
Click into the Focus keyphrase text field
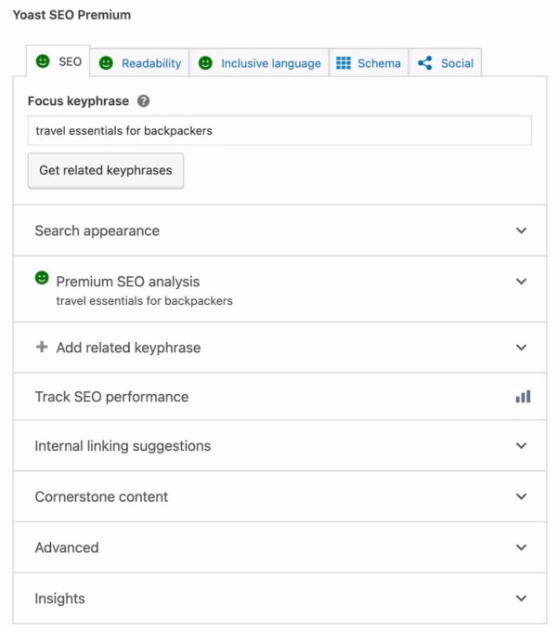pyautogui.click(x=278, y=131)
